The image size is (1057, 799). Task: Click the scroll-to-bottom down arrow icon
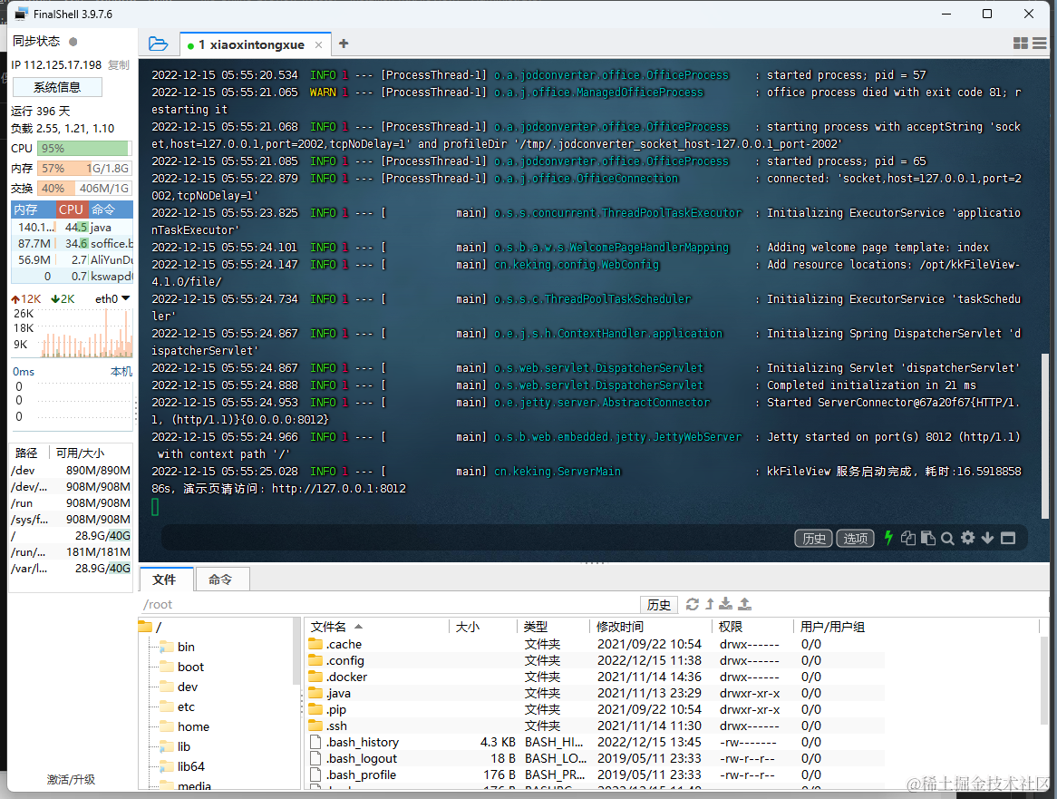click(987, 538)
